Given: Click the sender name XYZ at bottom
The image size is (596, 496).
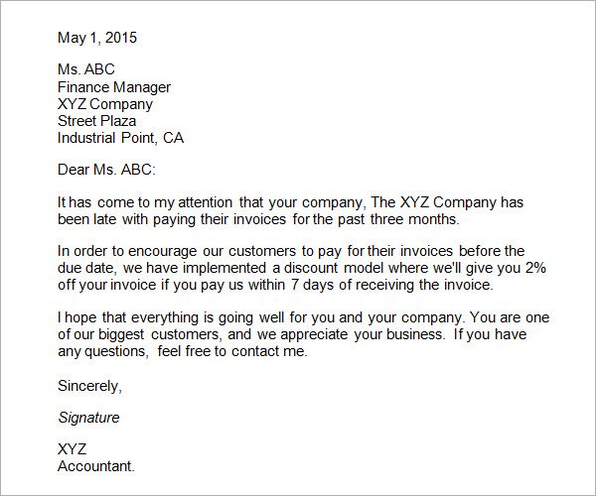Looking at the screenshot, I should coord(73,449).
